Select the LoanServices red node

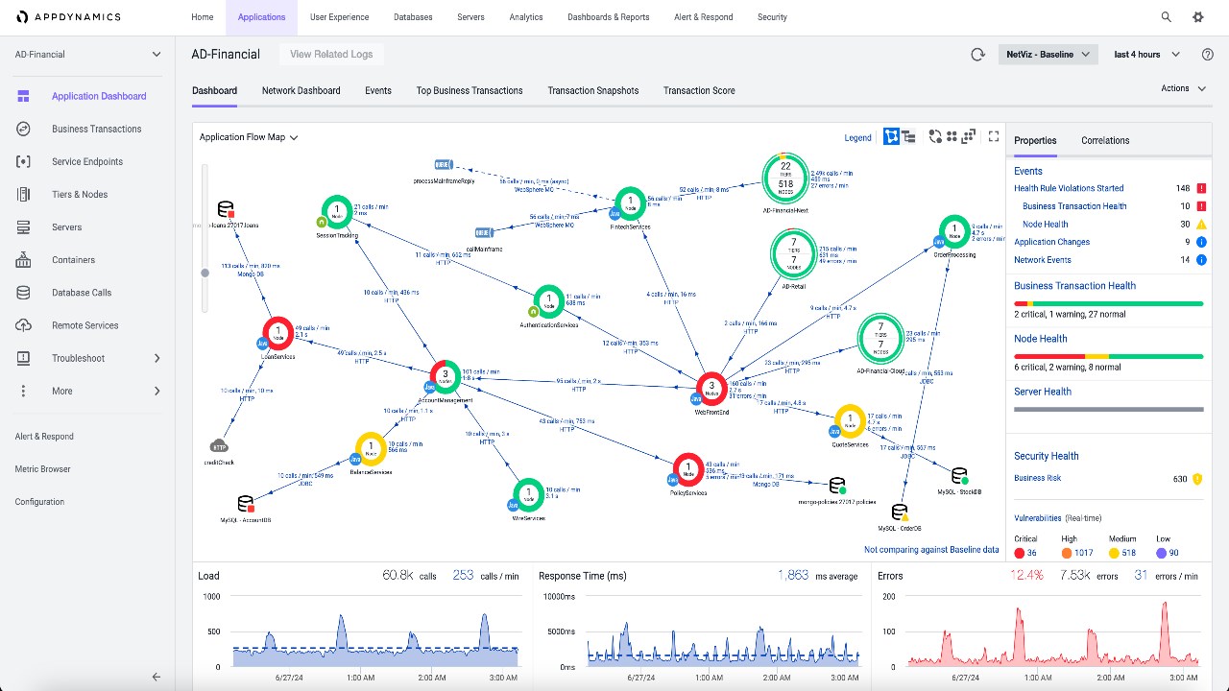tap(278, 333)
